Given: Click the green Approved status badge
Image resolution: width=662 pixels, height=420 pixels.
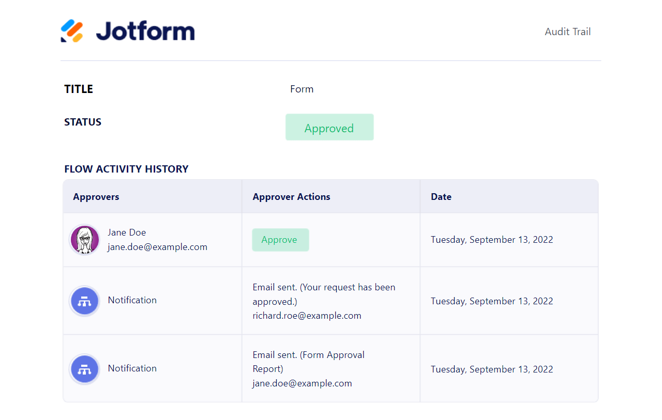Looking at the screenshot, I should tap(329, 128).
